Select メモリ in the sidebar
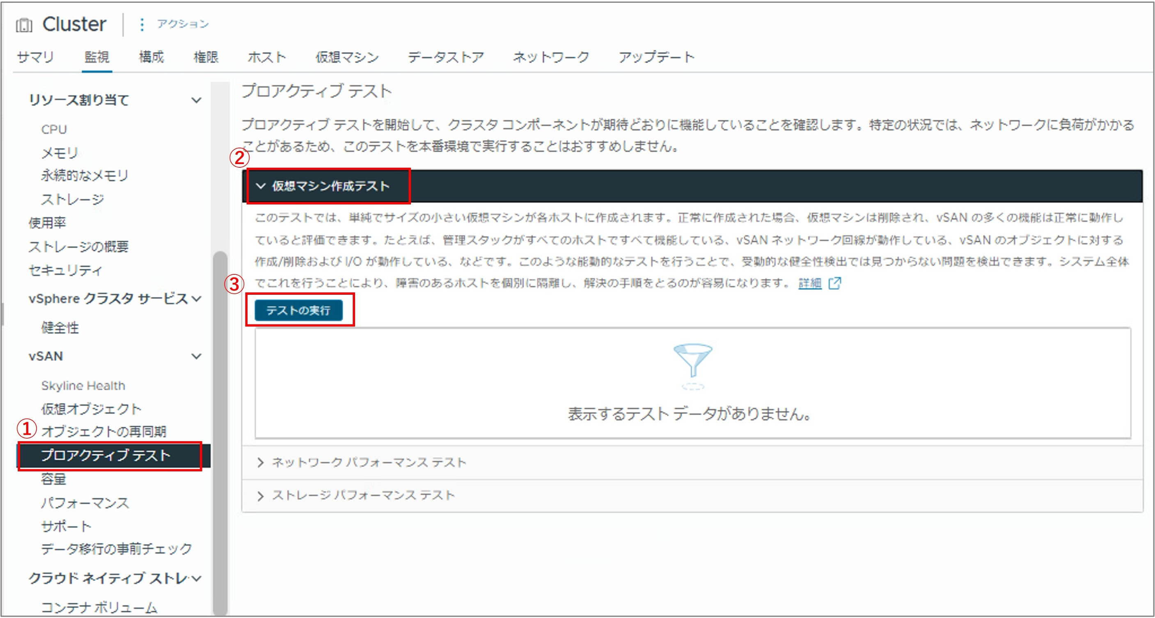The height and width of the screenshot is (618, 1155). point(60,153)
